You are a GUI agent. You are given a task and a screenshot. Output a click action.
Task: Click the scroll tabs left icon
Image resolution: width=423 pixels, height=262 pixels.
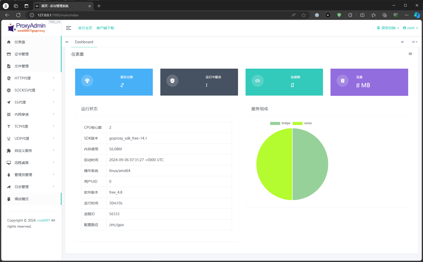pyautogui.click(x=67, y=42)
